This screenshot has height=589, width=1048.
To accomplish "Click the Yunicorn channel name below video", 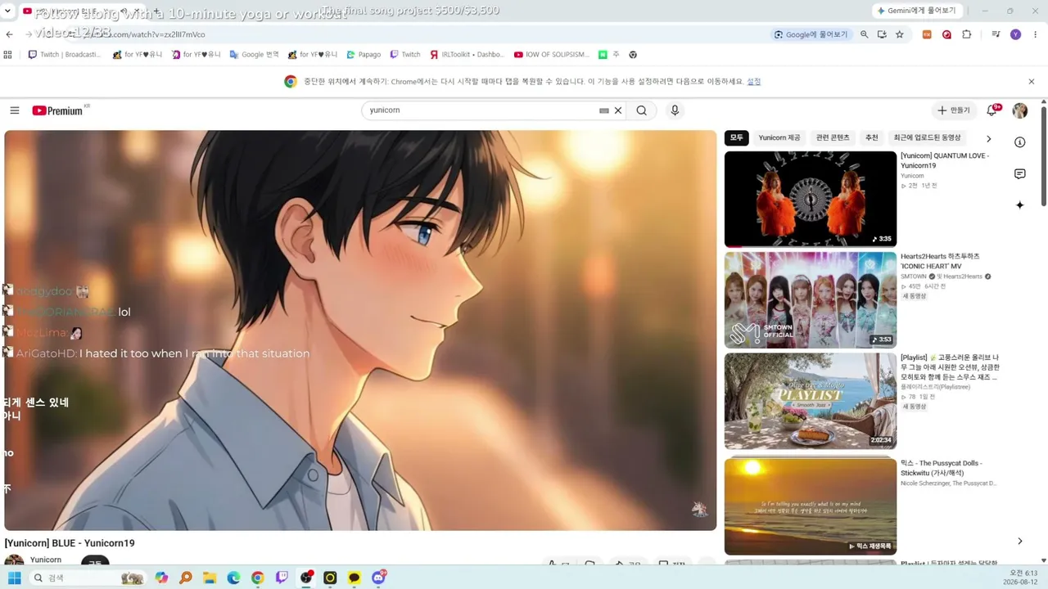I will click(x=46, y=560).
